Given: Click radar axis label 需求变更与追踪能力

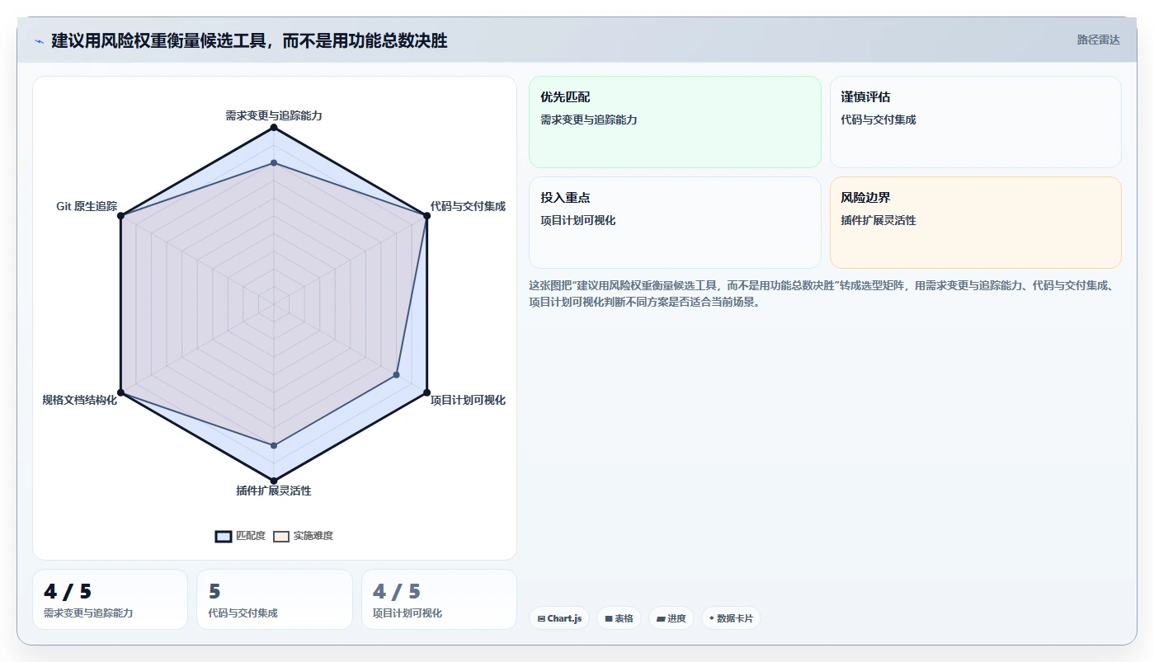Looking at the screenshot, I should [x=274, y=115].
